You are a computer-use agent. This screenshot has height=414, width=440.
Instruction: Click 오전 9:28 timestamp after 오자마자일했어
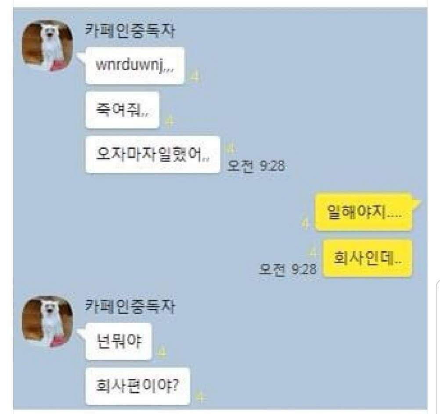tap(256, 166)
